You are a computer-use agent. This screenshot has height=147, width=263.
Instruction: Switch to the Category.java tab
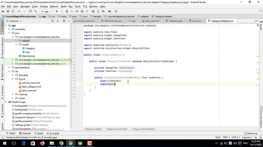point(175,21)
